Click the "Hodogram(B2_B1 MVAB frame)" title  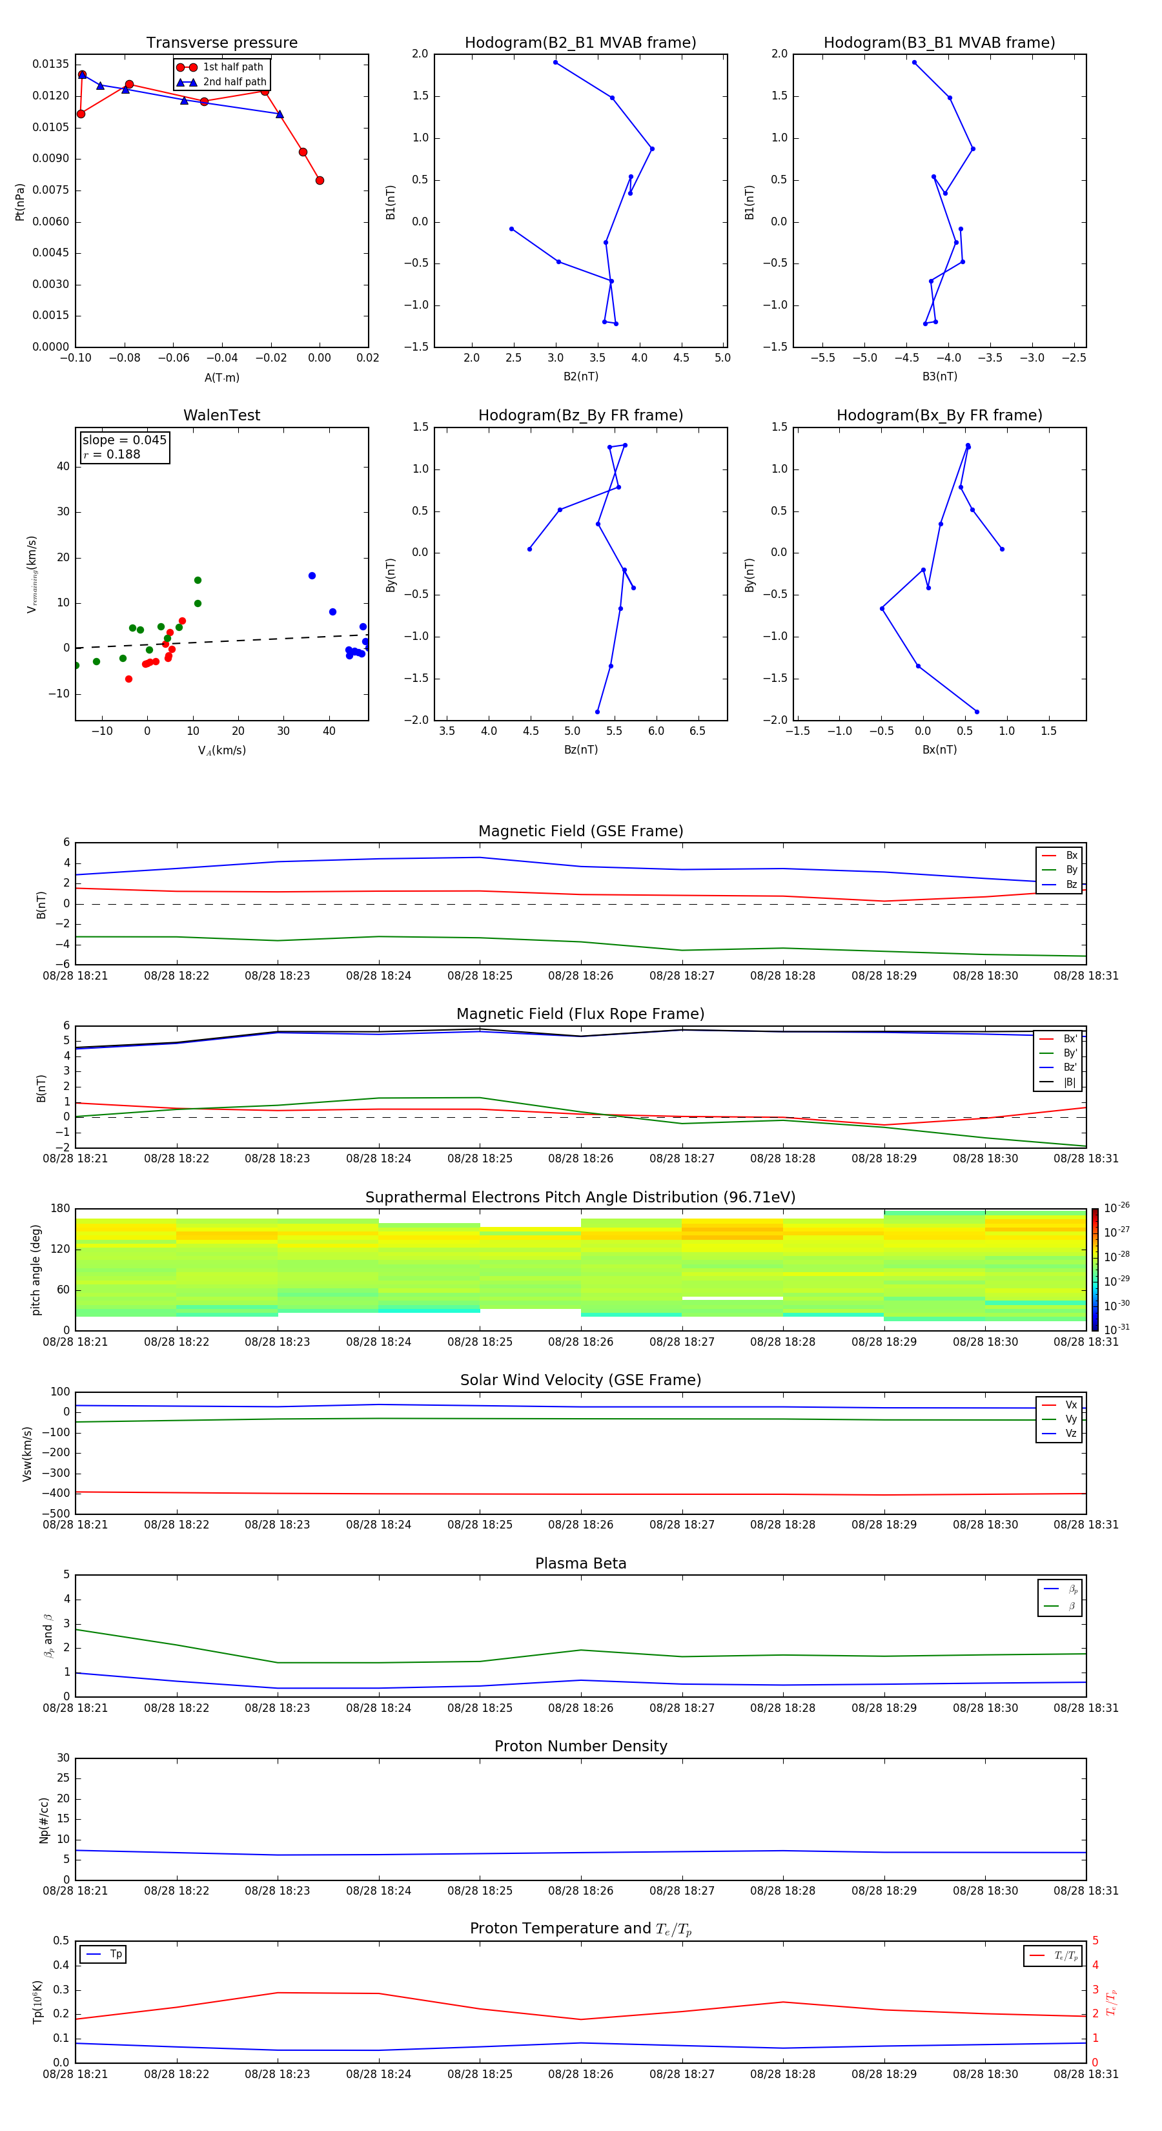tap(580, 43)
